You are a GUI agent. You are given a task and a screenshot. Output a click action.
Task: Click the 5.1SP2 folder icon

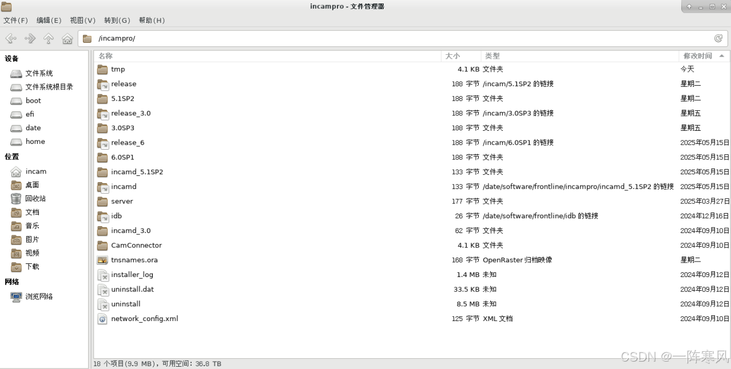point(102,99)
